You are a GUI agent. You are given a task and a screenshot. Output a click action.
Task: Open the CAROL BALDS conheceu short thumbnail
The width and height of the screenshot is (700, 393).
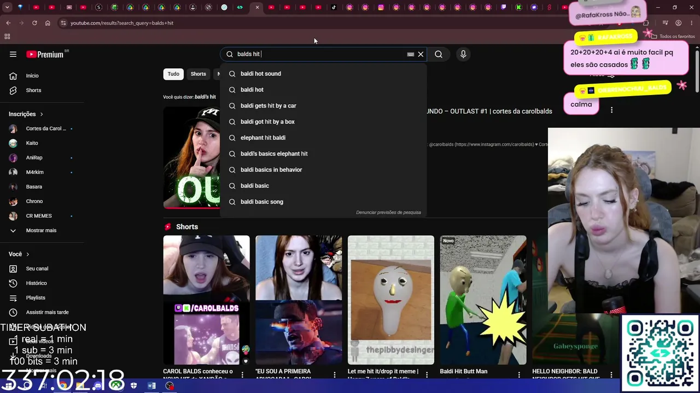[x=206, y=300]
